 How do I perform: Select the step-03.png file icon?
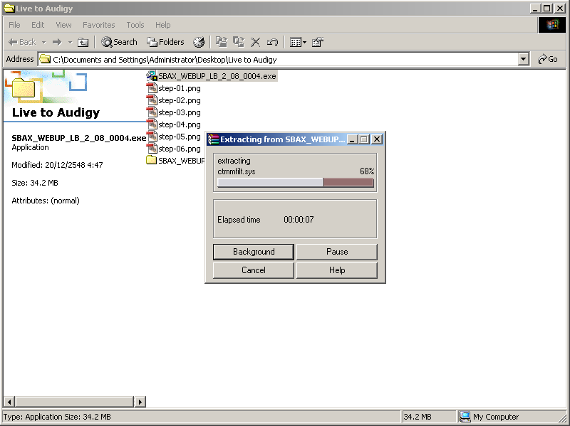pyautogui.click(x=152, y=112)
